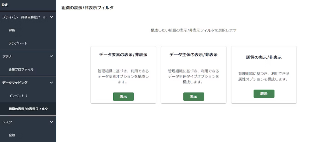Screen dimensions: 322x142
Task: Collapse the リスク section chevron
Action: [x=52, y=122]
